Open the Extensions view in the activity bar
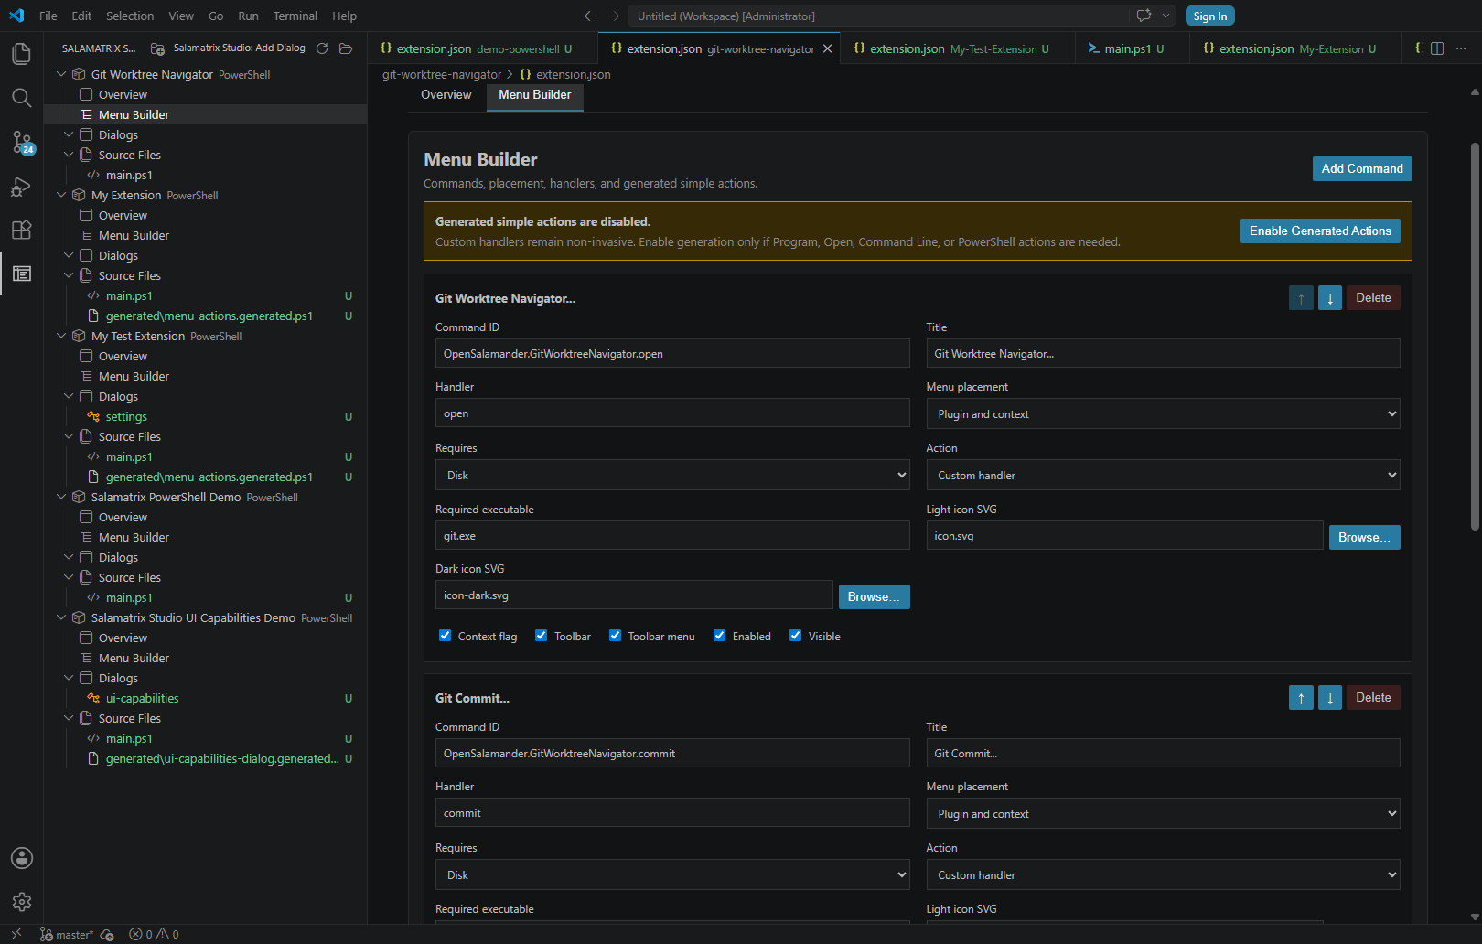Screen dimensions: 1482x944 pyautogui.click(x=22, y=230)
